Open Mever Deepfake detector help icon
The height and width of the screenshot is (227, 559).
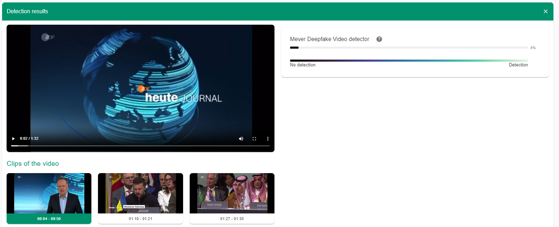(379, 39)
